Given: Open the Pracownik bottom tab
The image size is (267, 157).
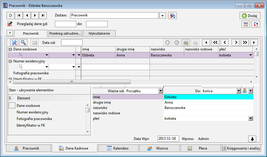Looking at the screenshot, I should click(28, 148).
